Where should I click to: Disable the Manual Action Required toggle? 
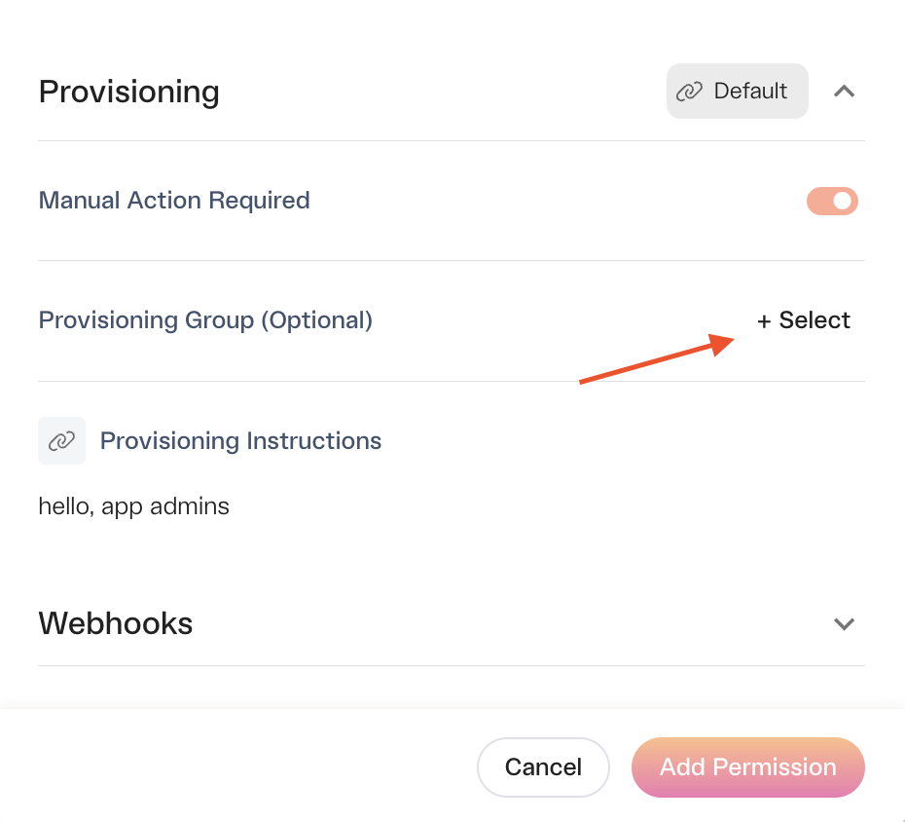832,201
